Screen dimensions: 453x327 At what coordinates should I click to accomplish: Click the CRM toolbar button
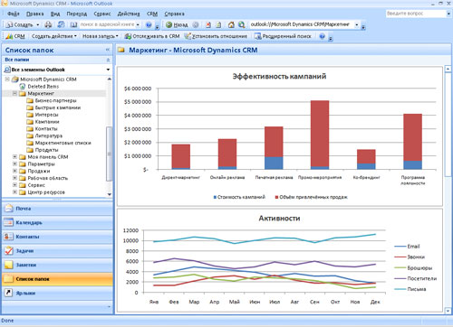tap(15, 36)
